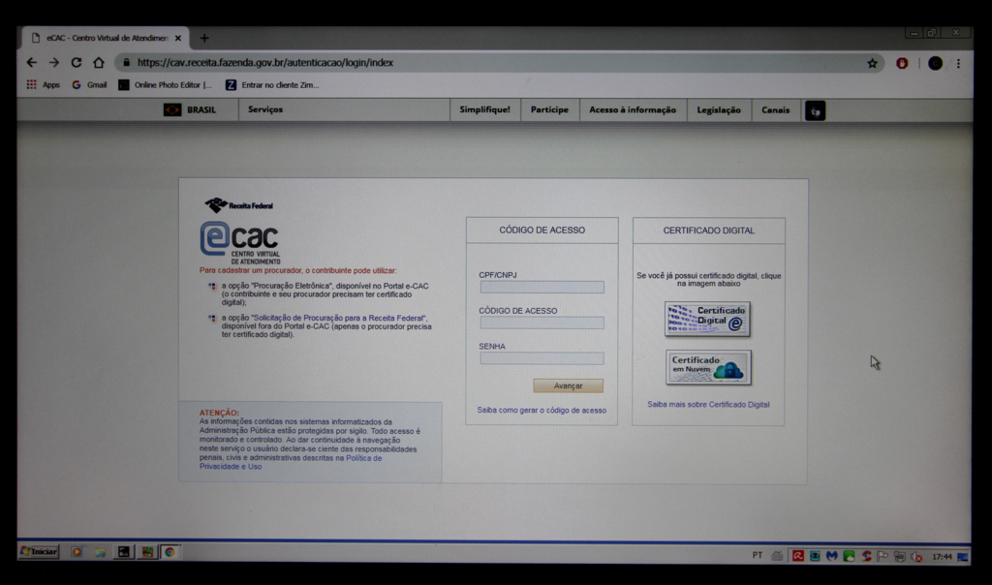
Task: Open Saiba mais sobre Certificado Digital
Action: click(x=708, y=405)
